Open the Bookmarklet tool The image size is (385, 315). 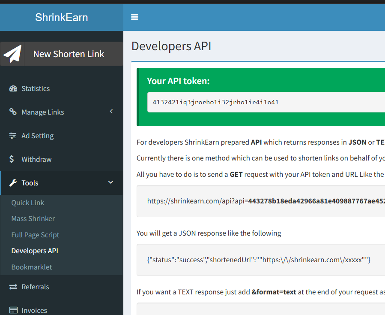click(31, 267)
